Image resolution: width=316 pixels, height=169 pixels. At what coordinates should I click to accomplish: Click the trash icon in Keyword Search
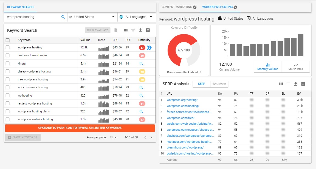tap(116, 30)
